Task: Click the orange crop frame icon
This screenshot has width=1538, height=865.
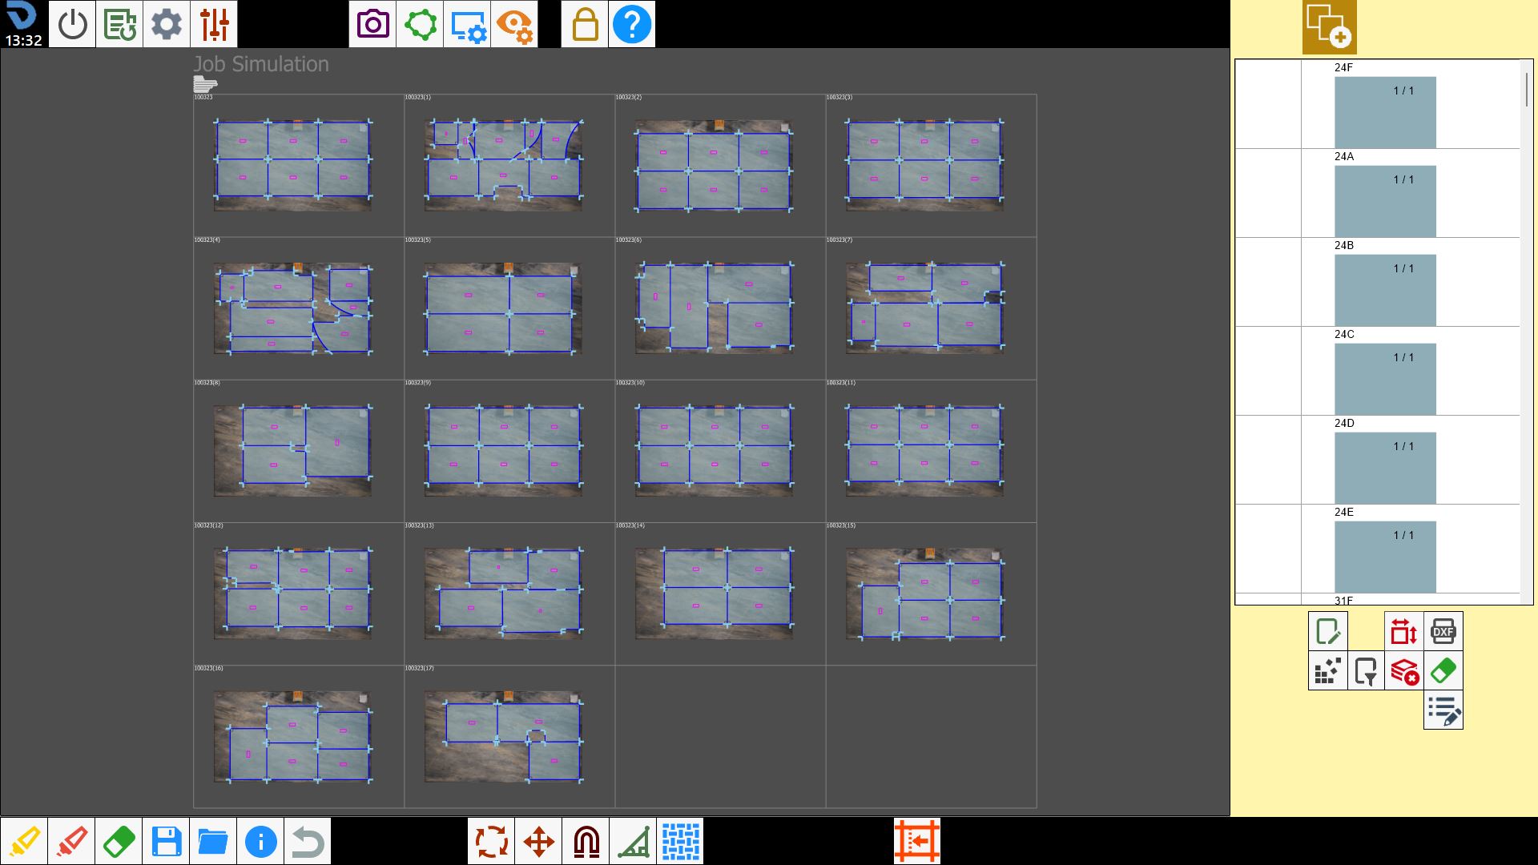Action: pos(917,841)
